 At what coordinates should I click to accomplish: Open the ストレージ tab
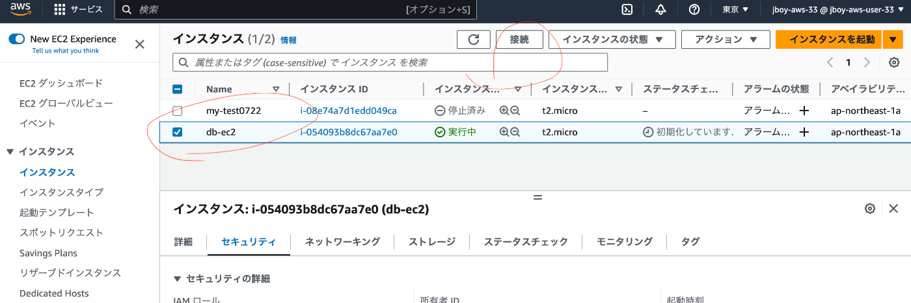tap(432, 242)
